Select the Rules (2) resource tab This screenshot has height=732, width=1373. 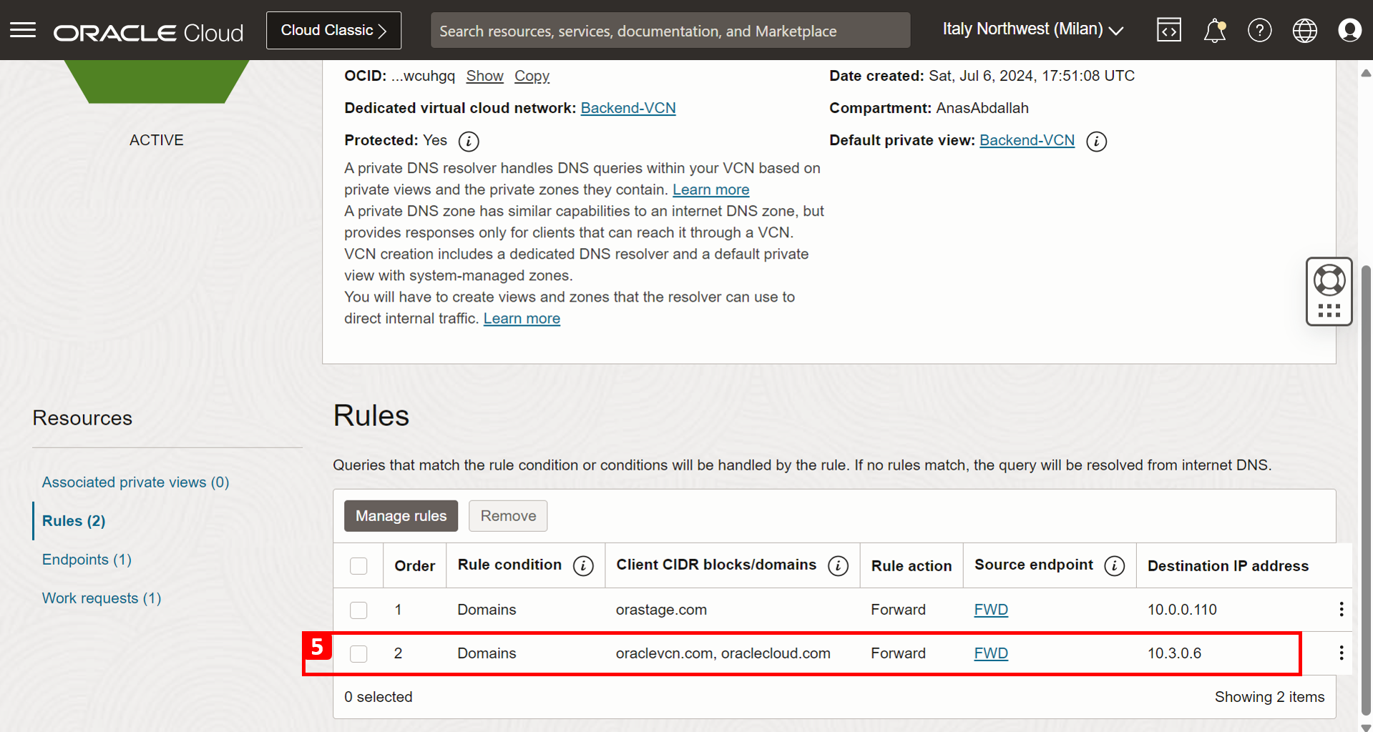(74, 520)
